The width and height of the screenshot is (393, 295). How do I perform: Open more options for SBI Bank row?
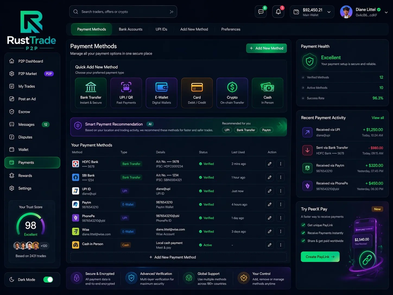coord(281,177)
